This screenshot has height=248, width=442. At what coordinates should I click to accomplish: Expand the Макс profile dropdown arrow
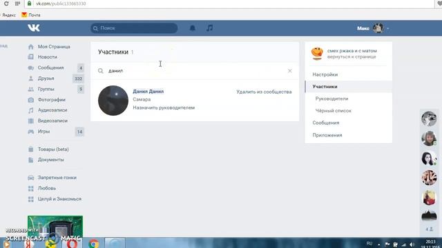[x=388, y=28]
